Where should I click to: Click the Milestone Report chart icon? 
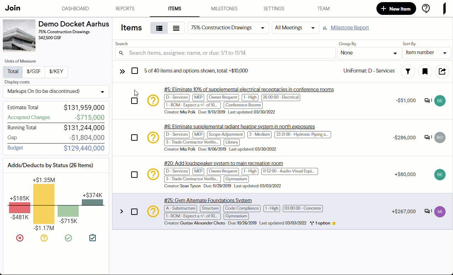pos(325,28)
